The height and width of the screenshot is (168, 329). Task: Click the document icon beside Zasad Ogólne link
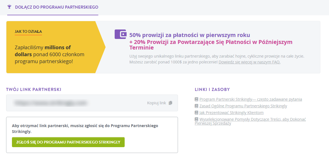tap(196, 106)
